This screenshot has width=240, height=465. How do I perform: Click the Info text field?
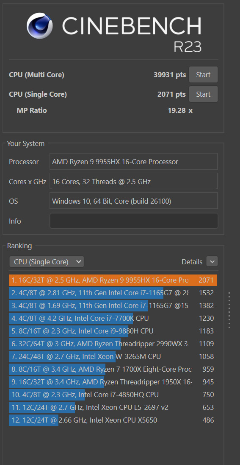(134, 221)
